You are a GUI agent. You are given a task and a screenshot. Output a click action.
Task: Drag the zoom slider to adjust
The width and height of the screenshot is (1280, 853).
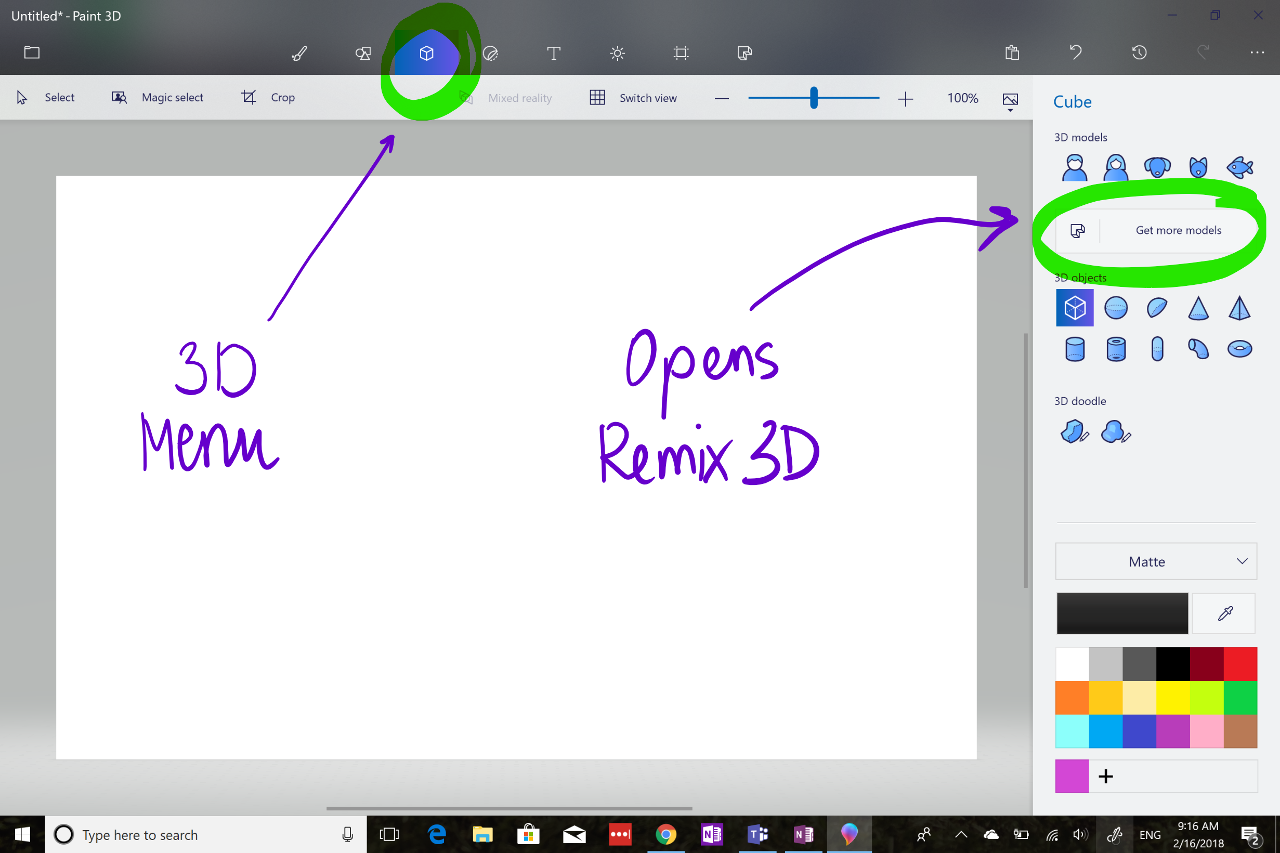click(x=813, y=96)
